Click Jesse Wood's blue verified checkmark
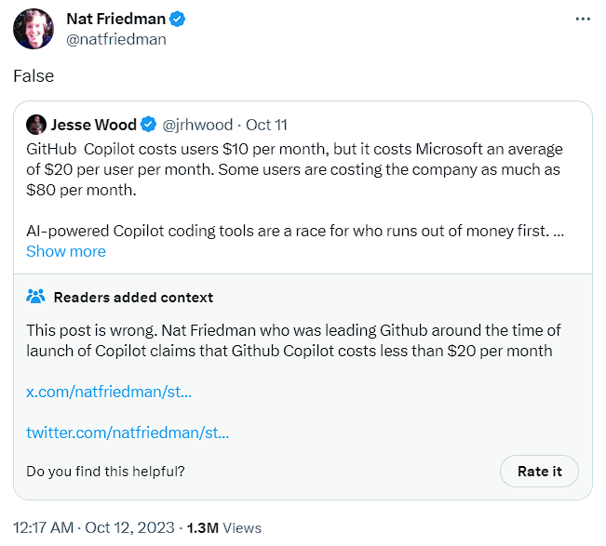This screenshot has height=546, width=606. pos(148,125)
